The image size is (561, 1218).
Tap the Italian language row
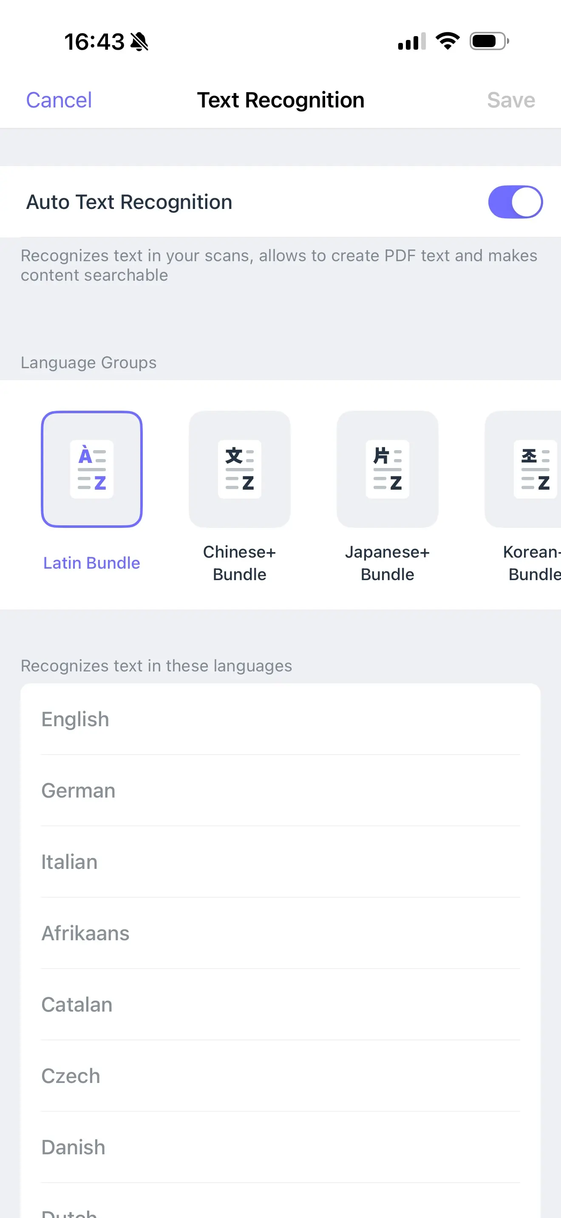pyautogui.click(x=280, y=862)
